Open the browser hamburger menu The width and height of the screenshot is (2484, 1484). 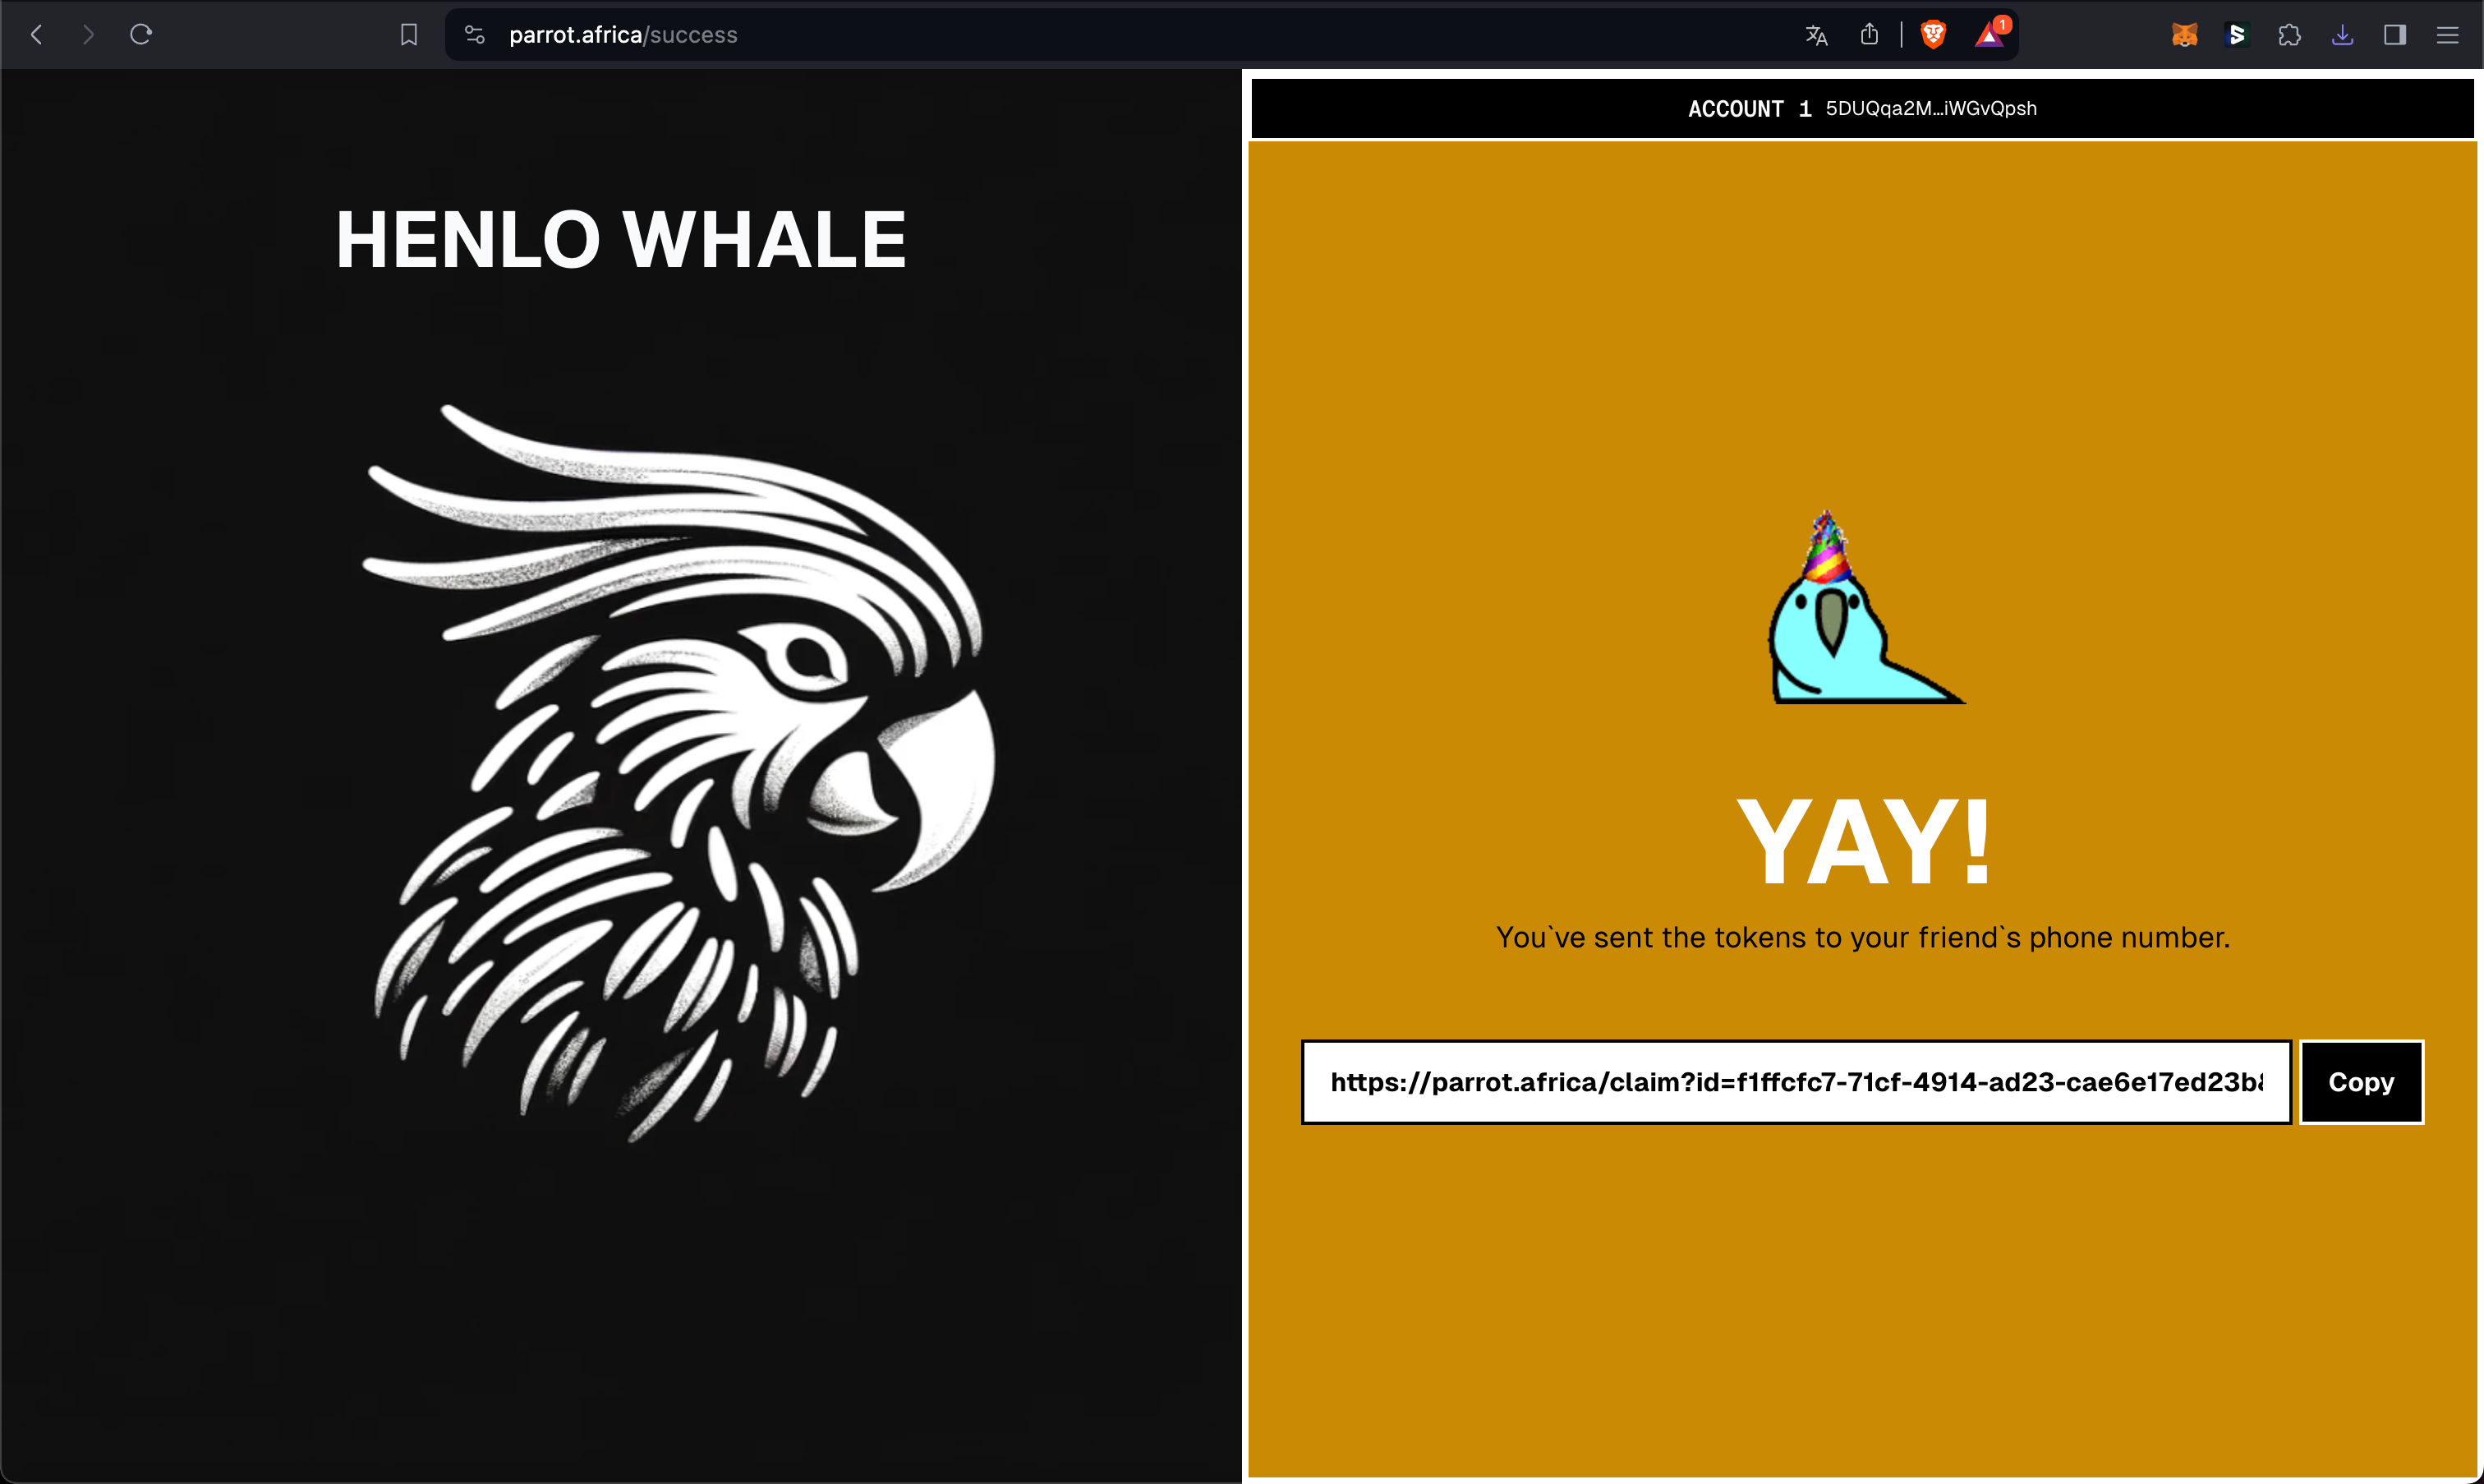[x=2447, y=35]
